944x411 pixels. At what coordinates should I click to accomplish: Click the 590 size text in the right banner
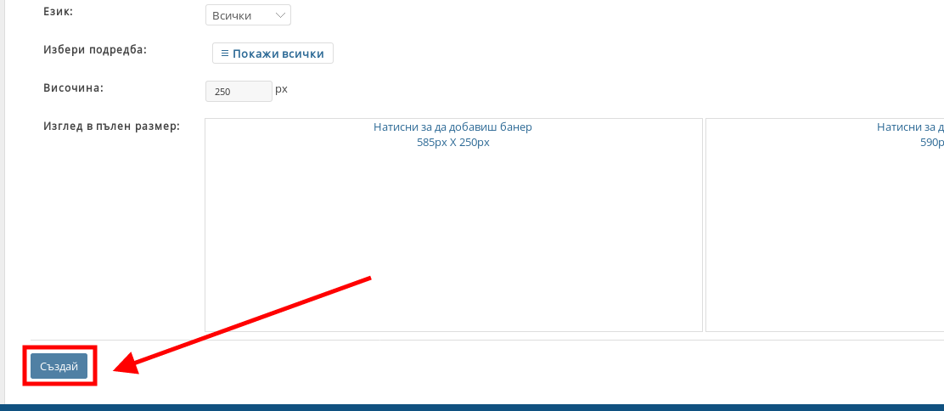click(x=931, y=143)
